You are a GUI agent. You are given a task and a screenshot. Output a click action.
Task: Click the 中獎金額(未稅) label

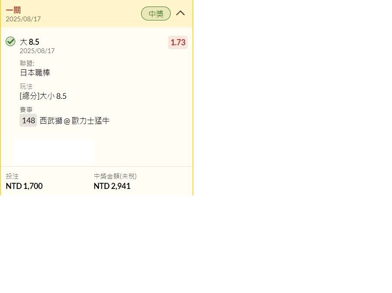(115, 176)
